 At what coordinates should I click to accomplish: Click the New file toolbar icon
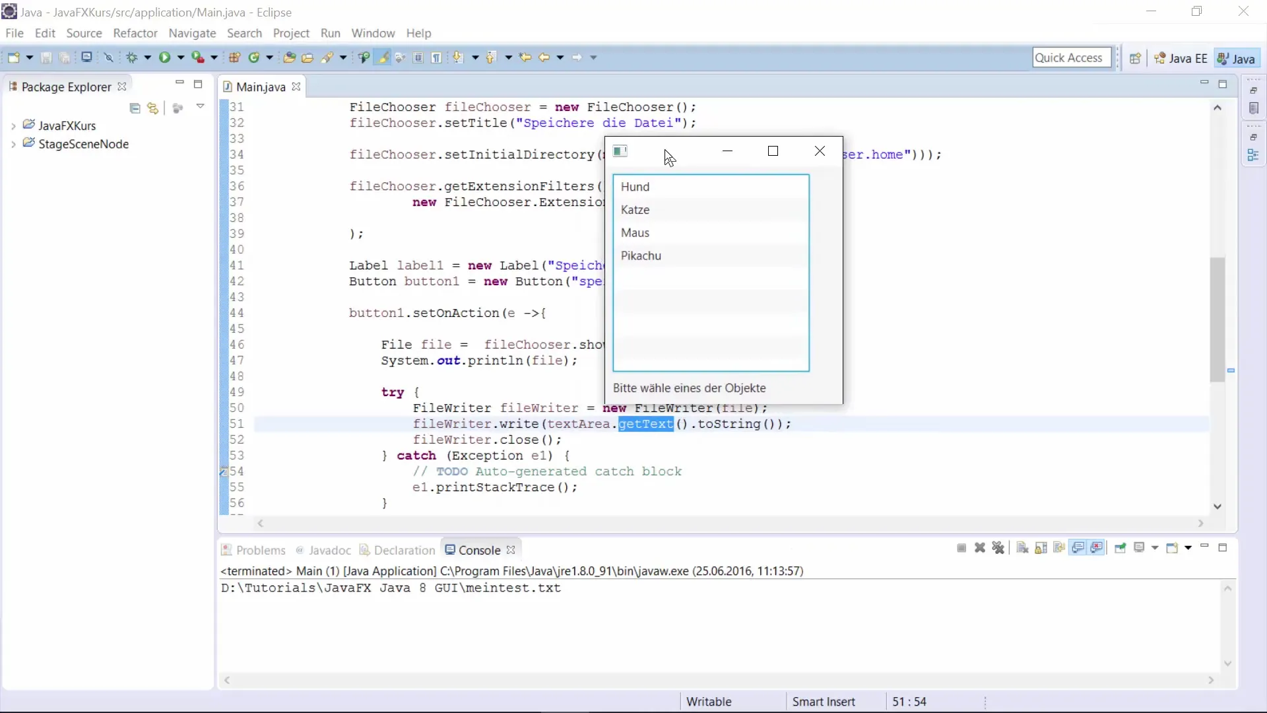pos(13,57)
